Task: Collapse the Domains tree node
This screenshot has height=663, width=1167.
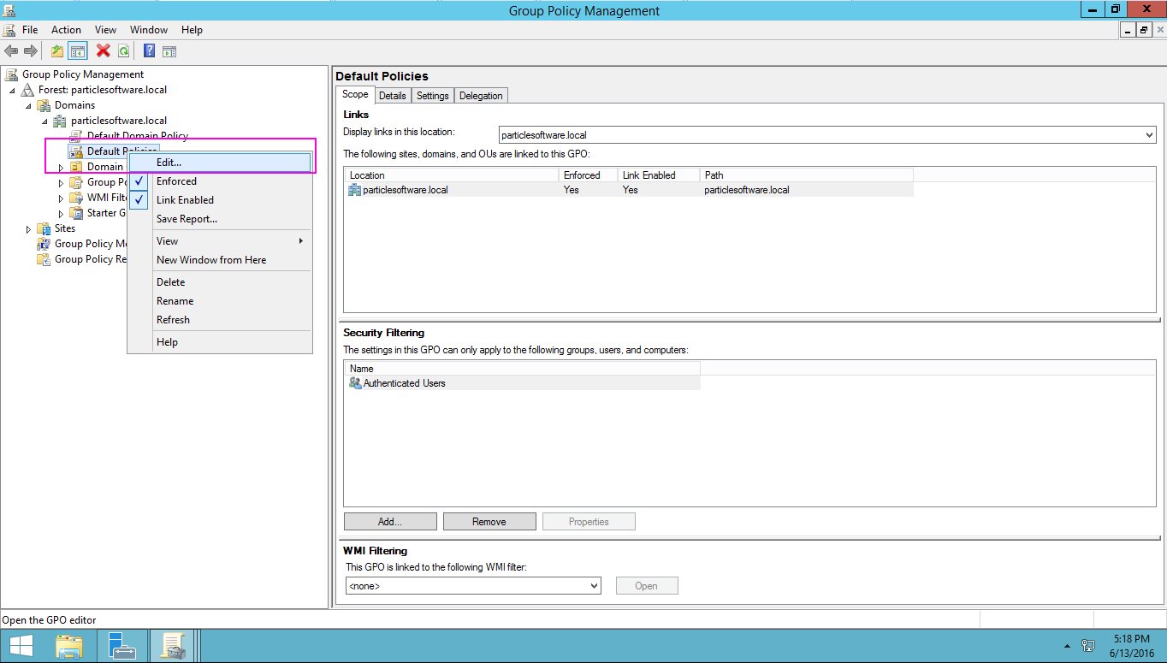Action: [28, 105]
